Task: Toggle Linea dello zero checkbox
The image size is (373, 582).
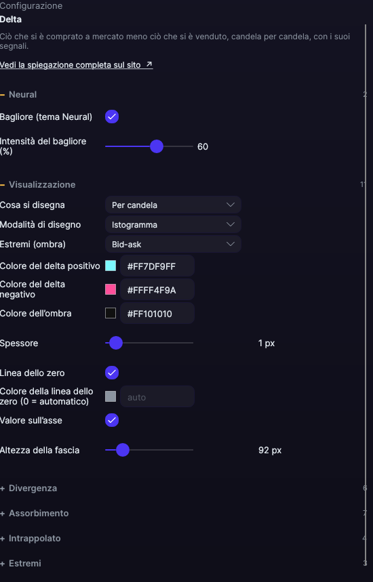Action: (x=112, y=373)
